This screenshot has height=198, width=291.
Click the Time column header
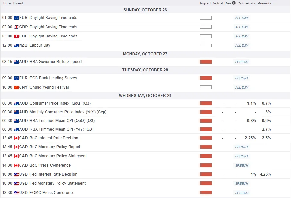coord(6,3)
